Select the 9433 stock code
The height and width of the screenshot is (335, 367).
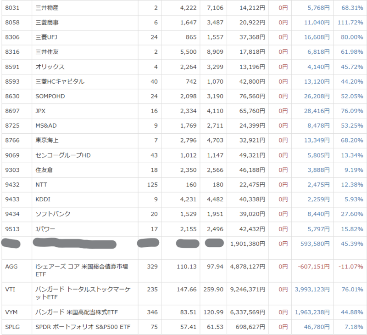[x=12, y=199]
